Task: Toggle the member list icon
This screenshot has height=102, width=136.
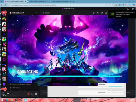Action: pyautogui.click(x=106, y=13)
